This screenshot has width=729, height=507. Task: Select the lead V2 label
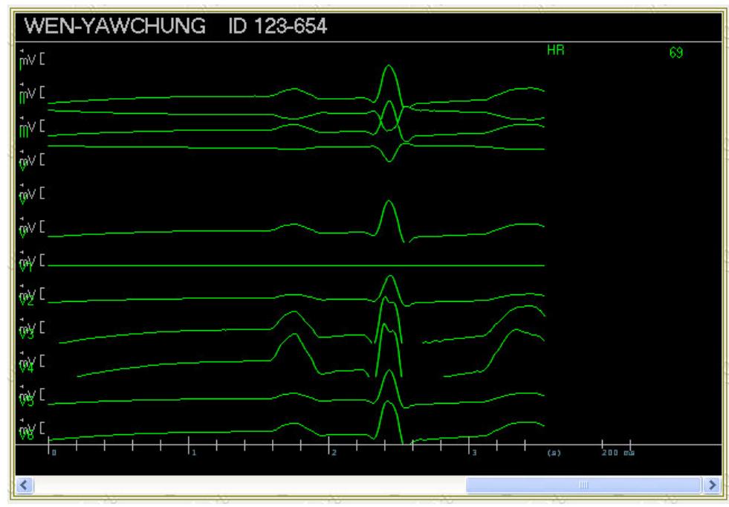[x=27, y=300]
